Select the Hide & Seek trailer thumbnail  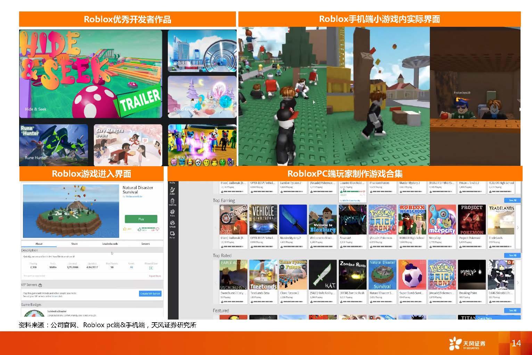coord(91,74)
